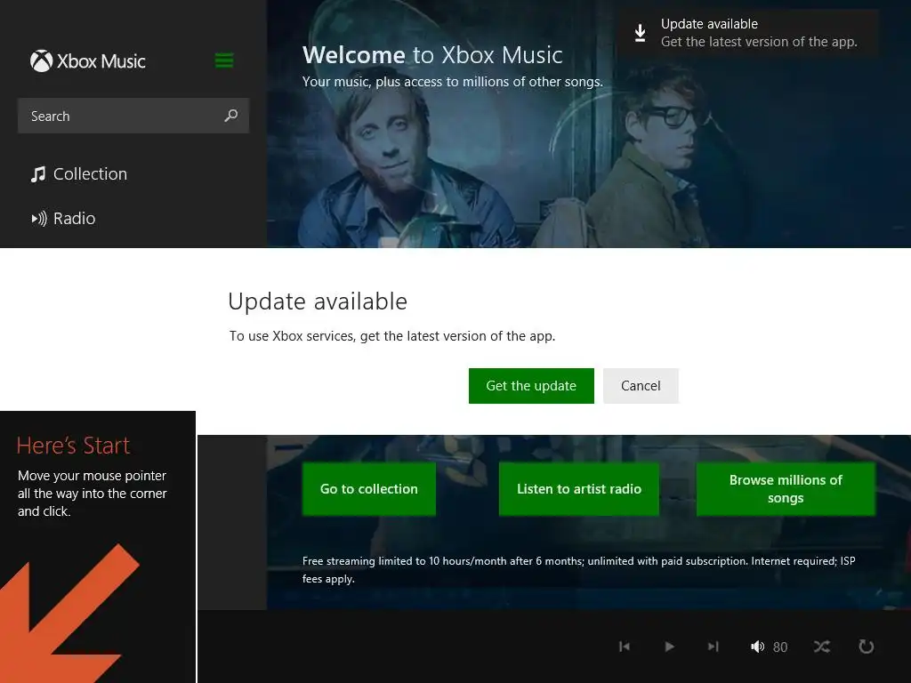The image size is (911, 683).
Task: Open the Collection section
Action: 79,174
